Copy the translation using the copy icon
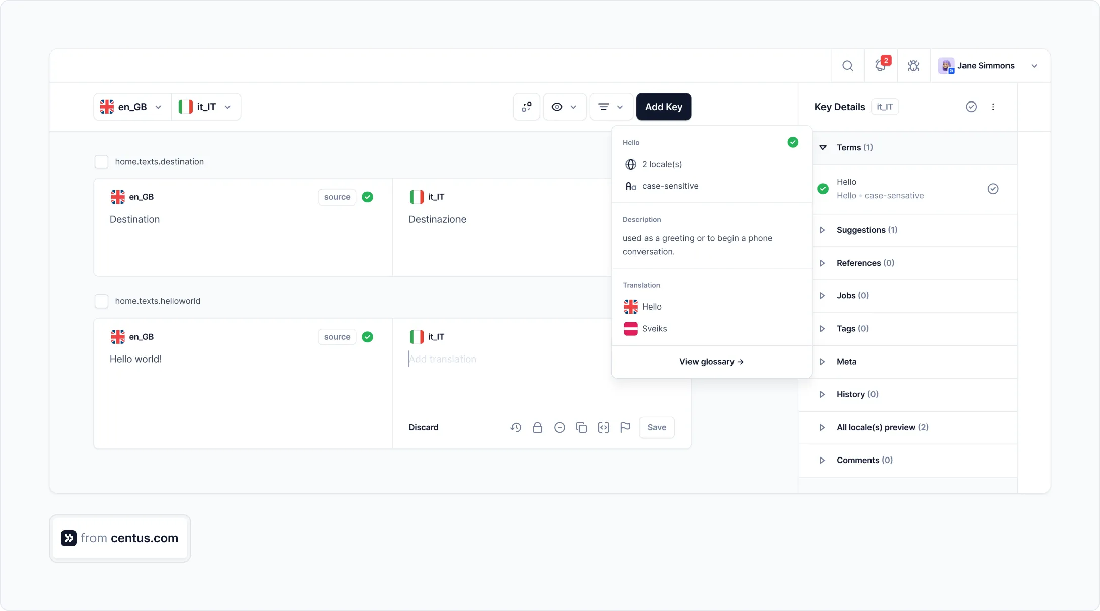1100x611 pixels. (581, 427)
